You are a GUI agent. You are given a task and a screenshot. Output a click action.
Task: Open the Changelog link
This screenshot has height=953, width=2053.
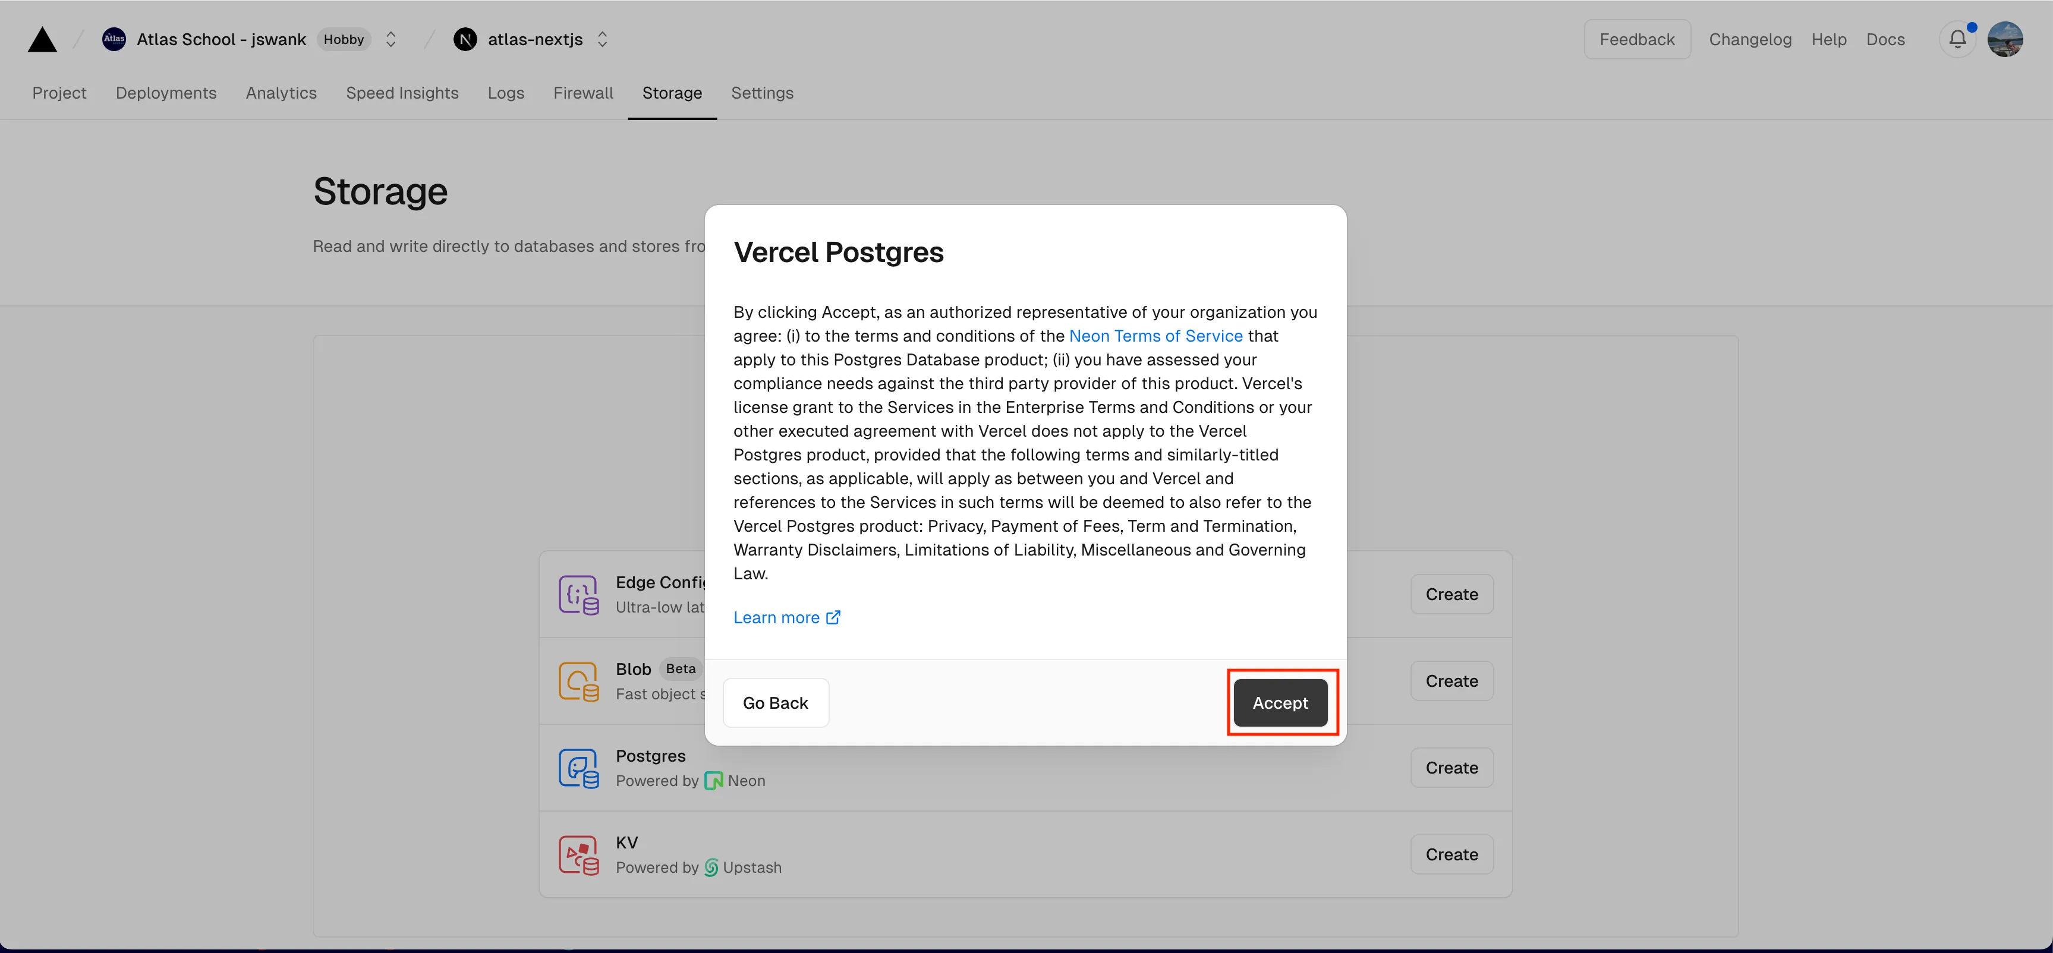pyautogui.click(x=1750, y=39)
